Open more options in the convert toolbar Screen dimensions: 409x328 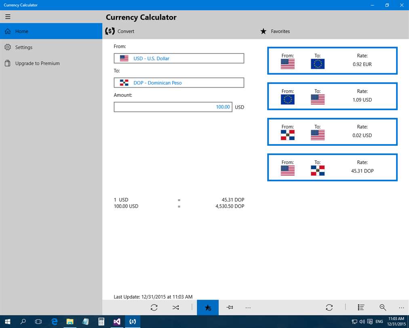(248, 308)
